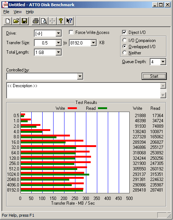This screenshot has height=220, width=173.
Task: Click the Write results column header
Action: (137, 108)
